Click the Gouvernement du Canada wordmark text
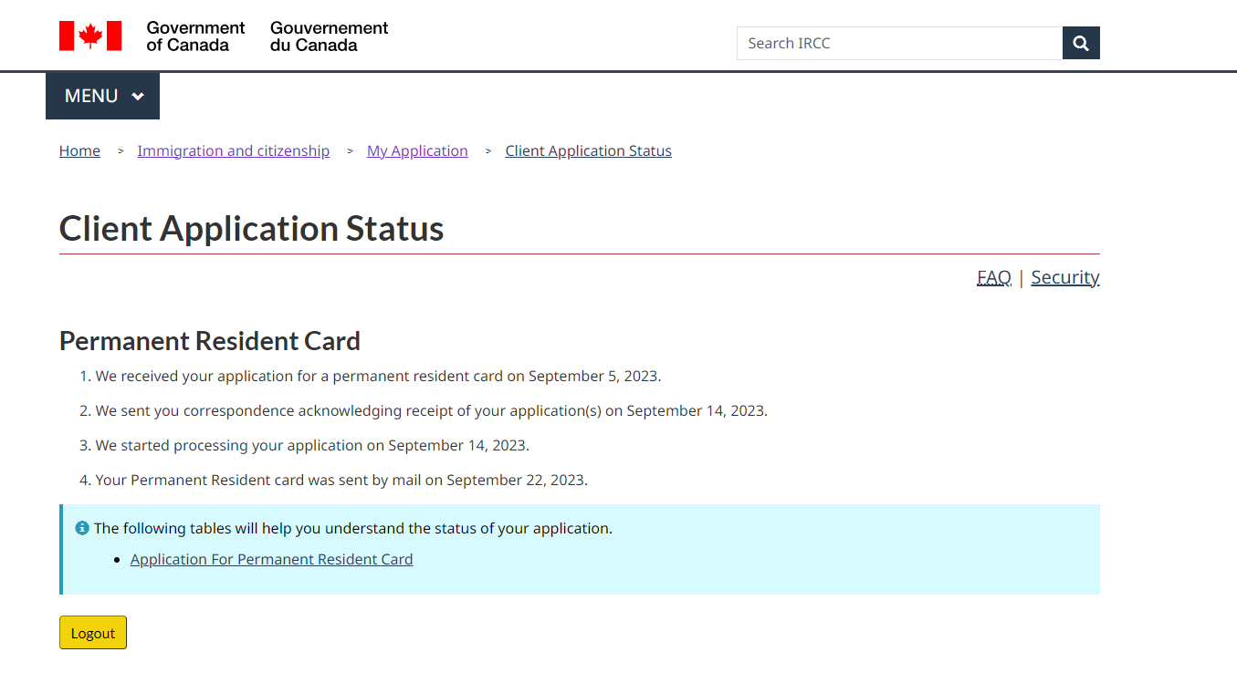Image resolution: width=1237 pixels, height=683 pixels. click(x=329, y=36)
